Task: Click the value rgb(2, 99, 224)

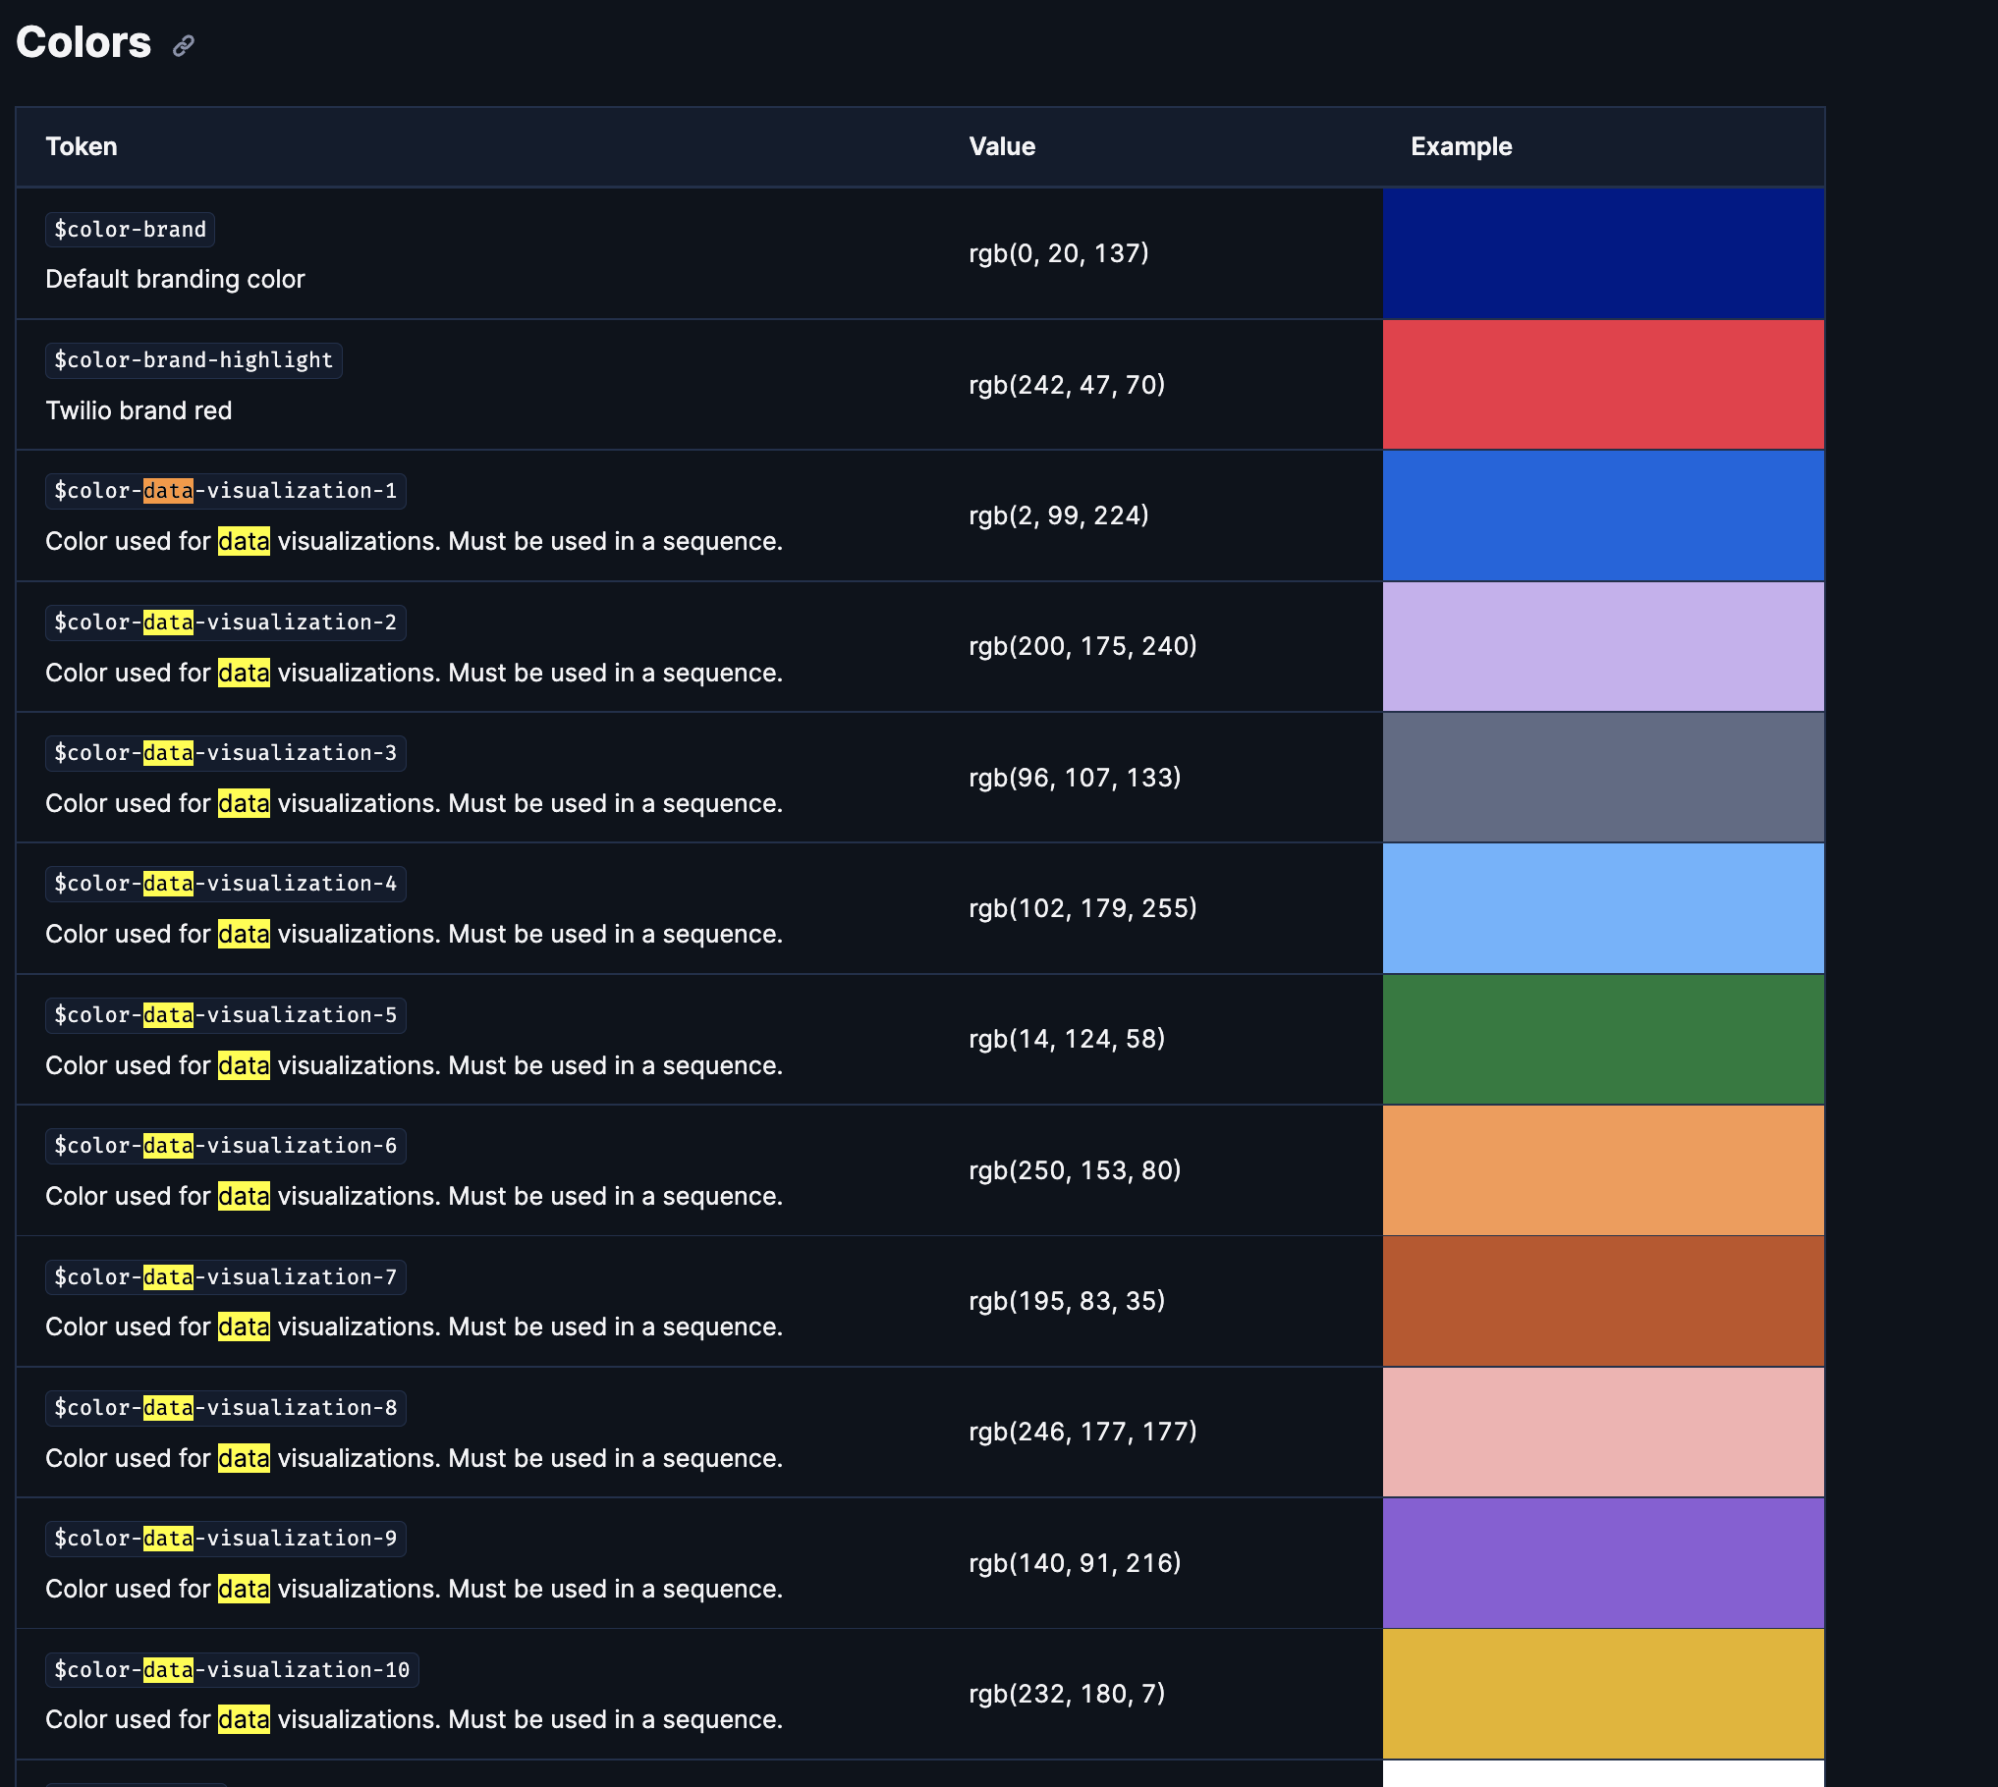Action: point(1059,515)
